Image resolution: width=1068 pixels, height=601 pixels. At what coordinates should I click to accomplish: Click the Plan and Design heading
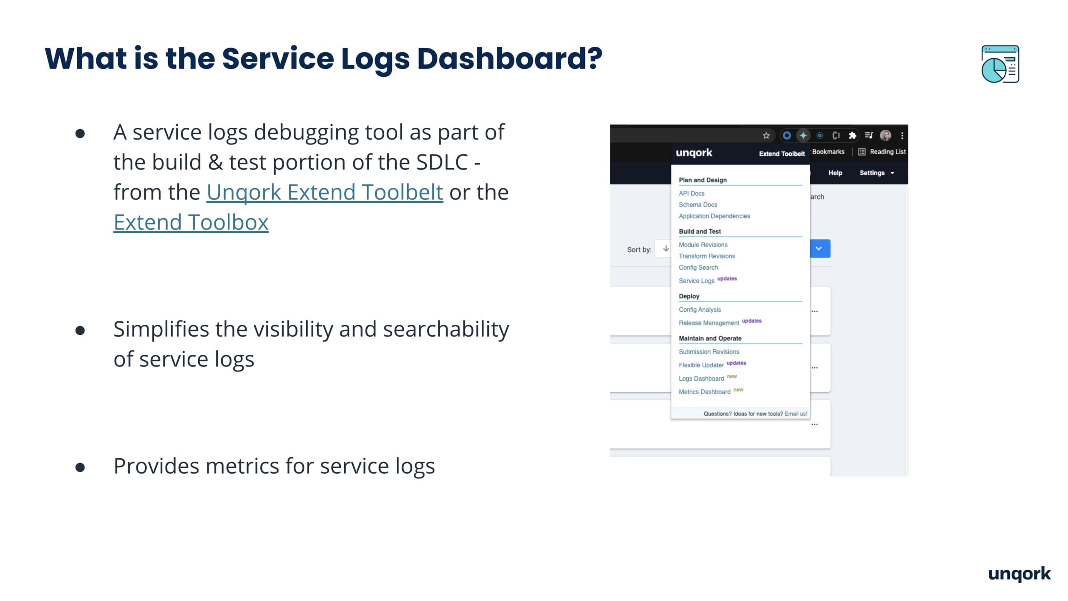703,180
